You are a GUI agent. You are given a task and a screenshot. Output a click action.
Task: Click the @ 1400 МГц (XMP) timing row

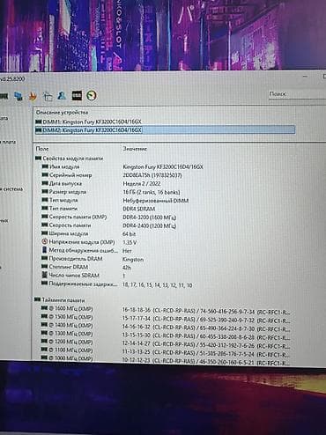167,326
